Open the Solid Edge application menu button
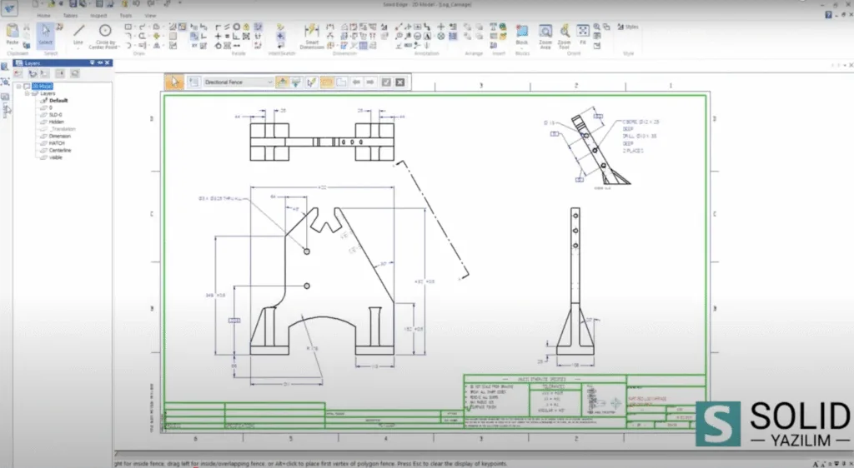854x468 pixels. coord(9,8)
